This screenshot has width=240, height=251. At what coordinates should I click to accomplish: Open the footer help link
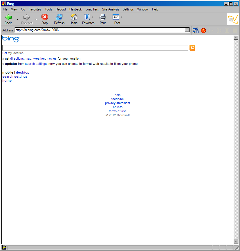click(x=118, y=95)
